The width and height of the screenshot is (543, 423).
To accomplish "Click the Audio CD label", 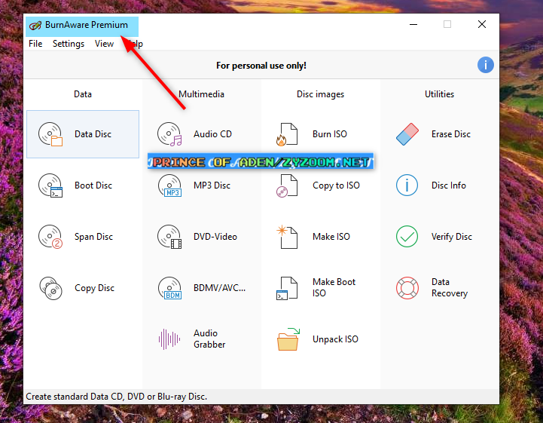I will coord(212,134).
